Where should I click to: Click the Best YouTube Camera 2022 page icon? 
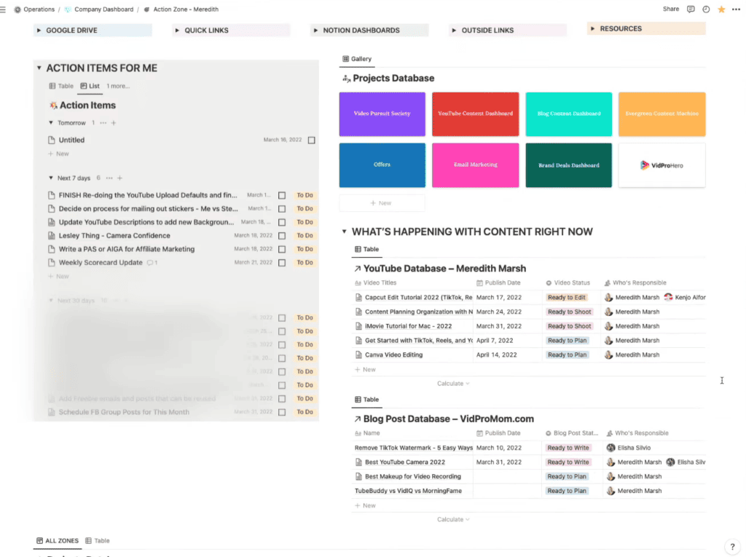(358, 462)
